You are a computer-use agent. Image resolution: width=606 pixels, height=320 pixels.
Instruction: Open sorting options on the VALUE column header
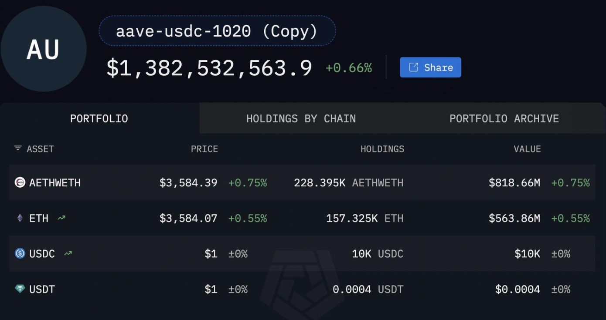point(527,148)
